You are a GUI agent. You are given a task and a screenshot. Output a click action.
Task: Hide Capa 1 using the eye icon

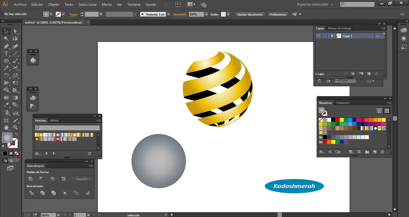click(318, 36)
